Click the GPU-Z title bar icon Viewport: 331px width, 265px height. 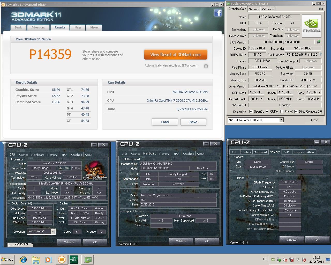(228, 4)
